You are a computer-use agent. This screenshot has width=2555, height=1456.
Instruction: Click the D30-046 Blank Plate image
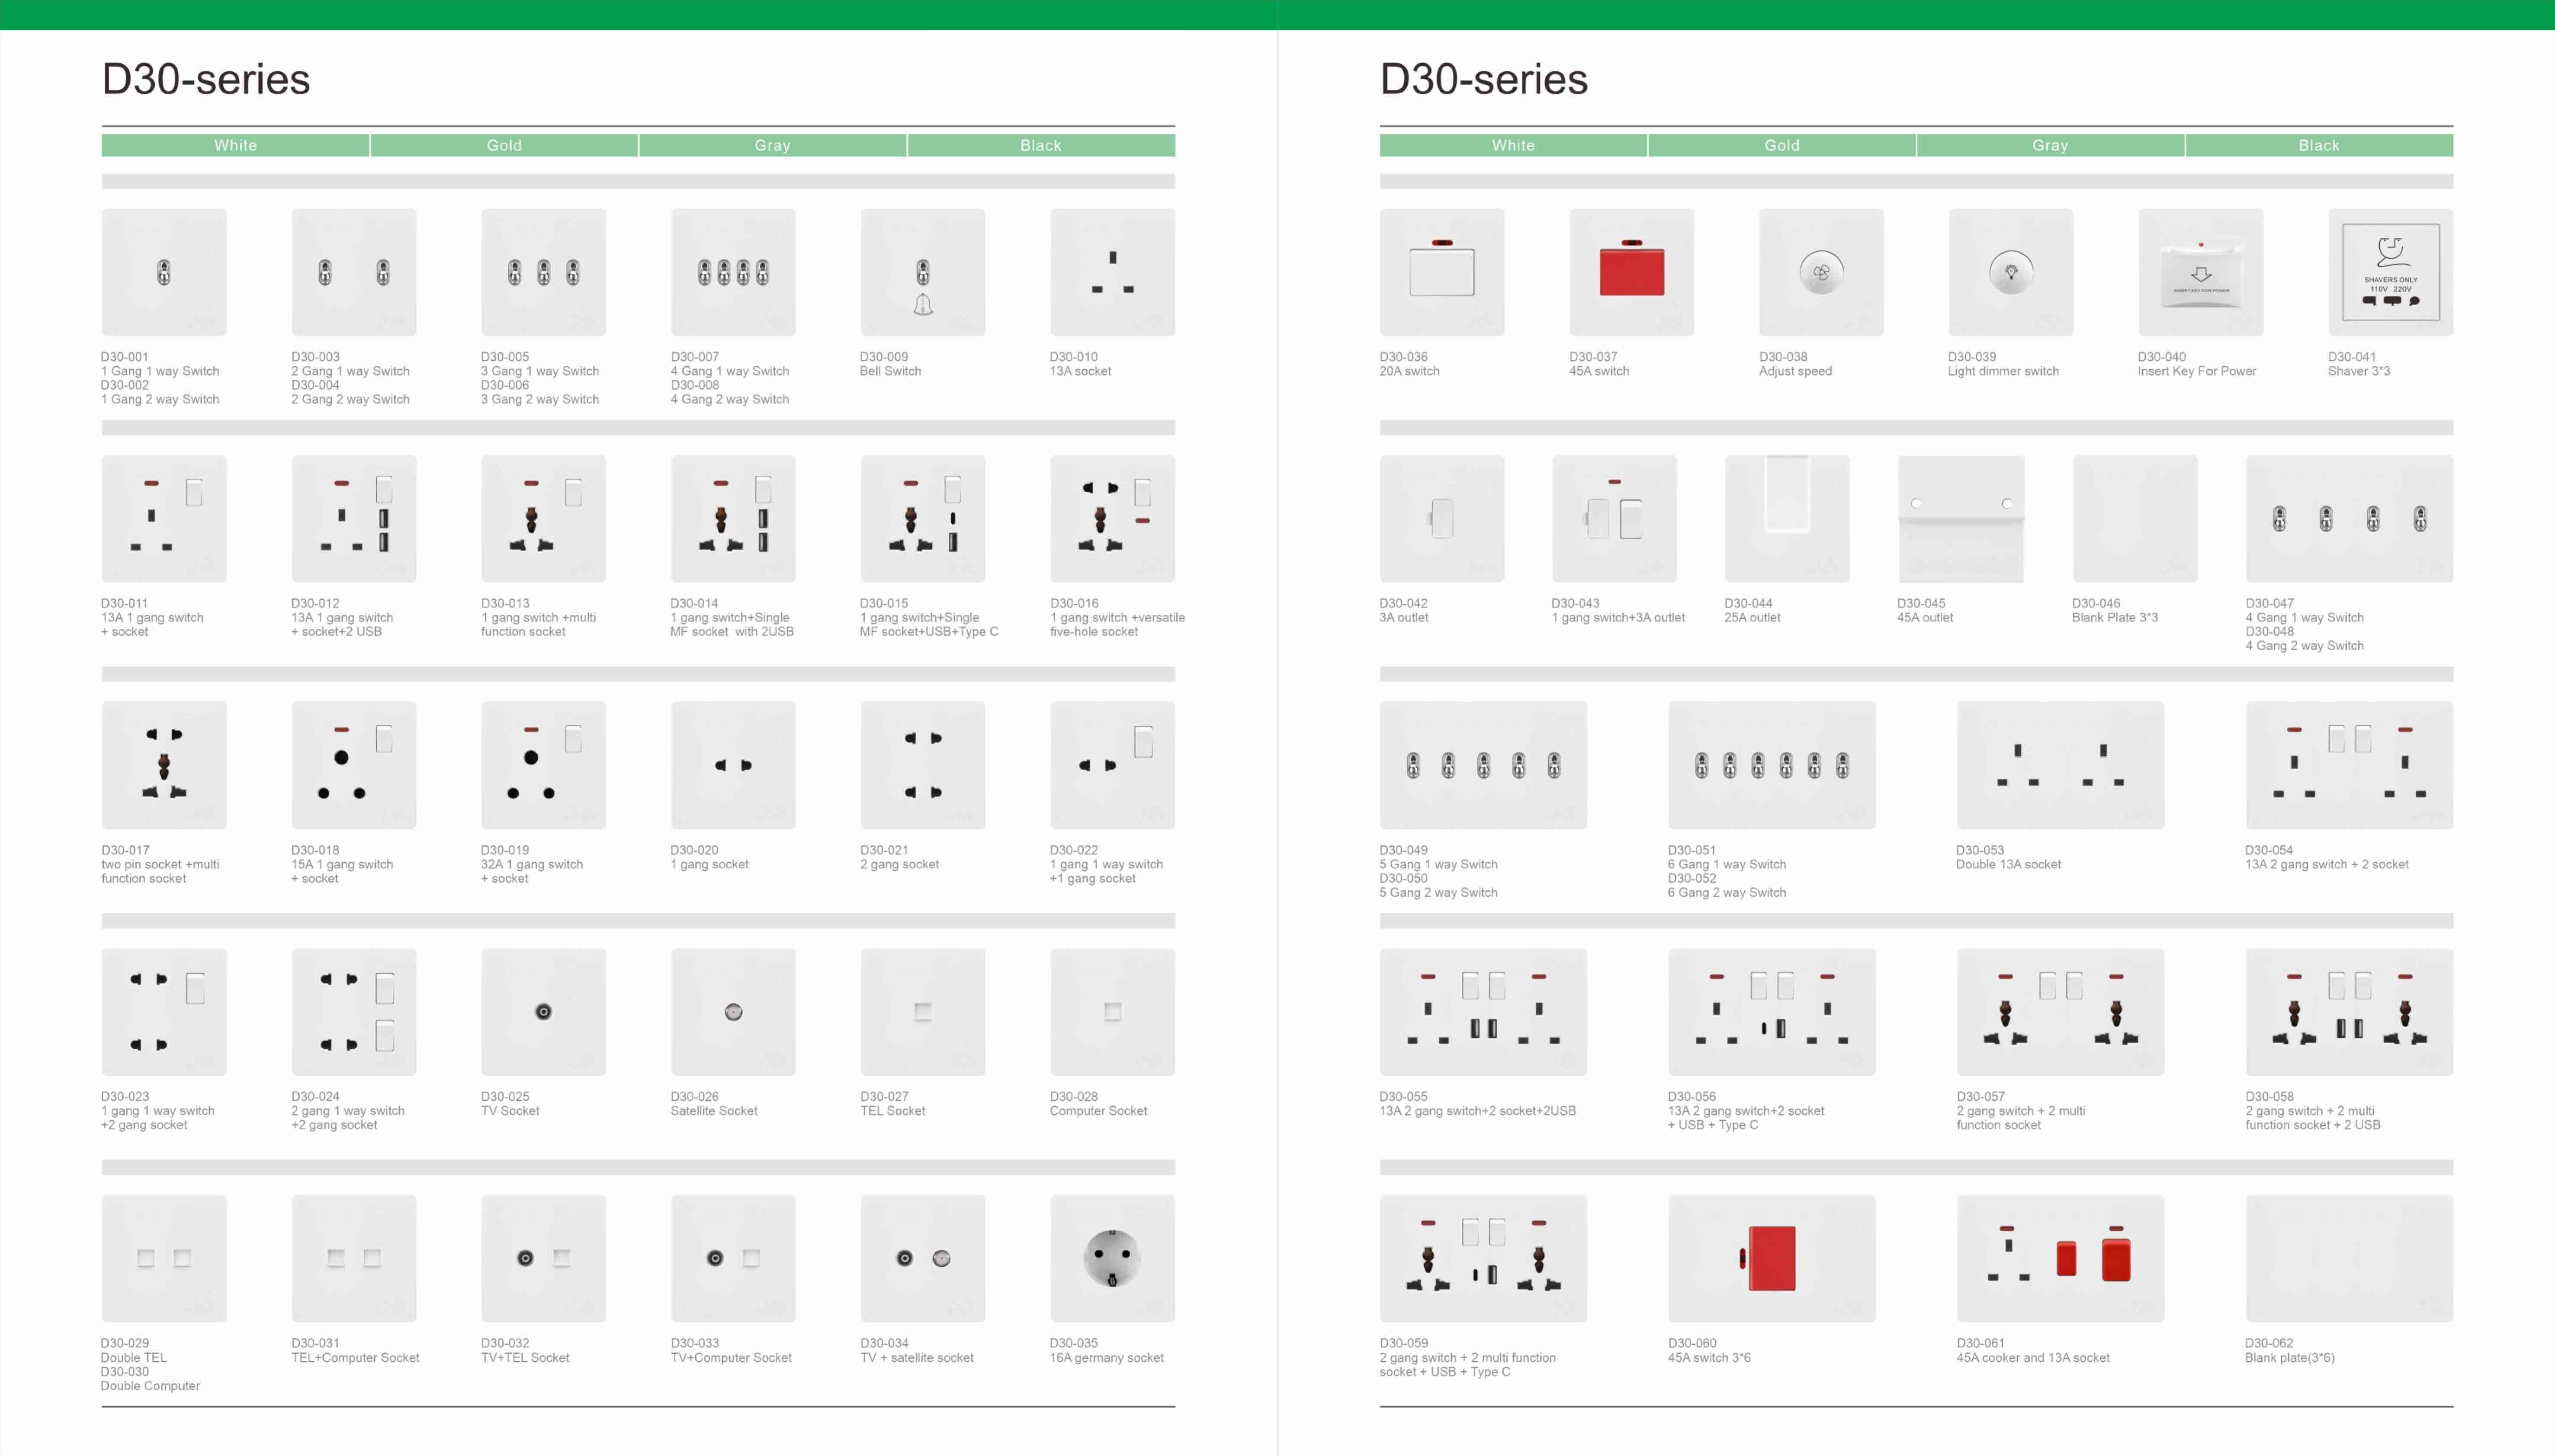coord(2135,519)
